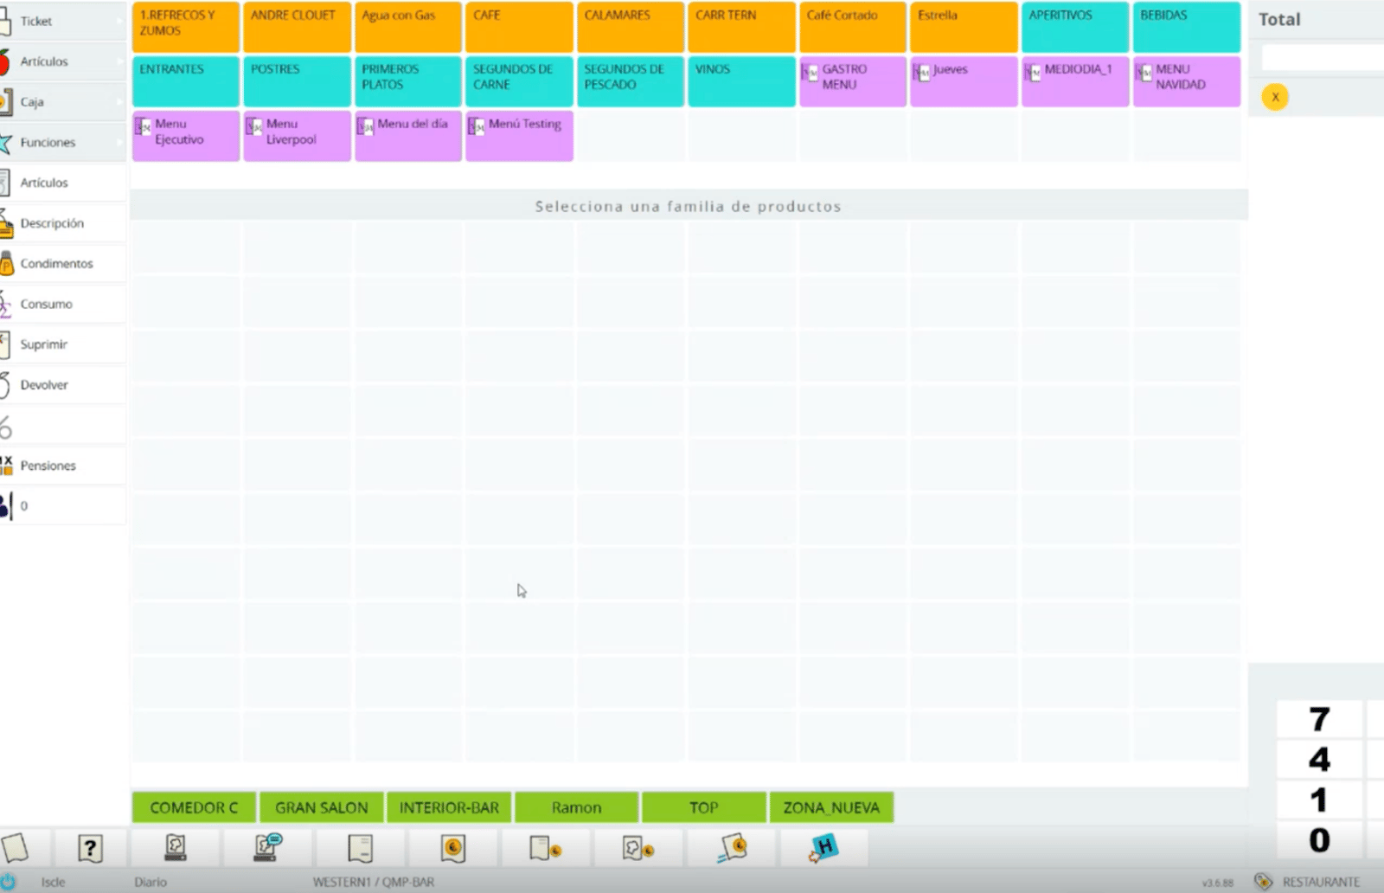The height and width of the screenshot is (893, 1384).
Task: Open the Caja sidebar menu
Action: click(x=63, y=102)
